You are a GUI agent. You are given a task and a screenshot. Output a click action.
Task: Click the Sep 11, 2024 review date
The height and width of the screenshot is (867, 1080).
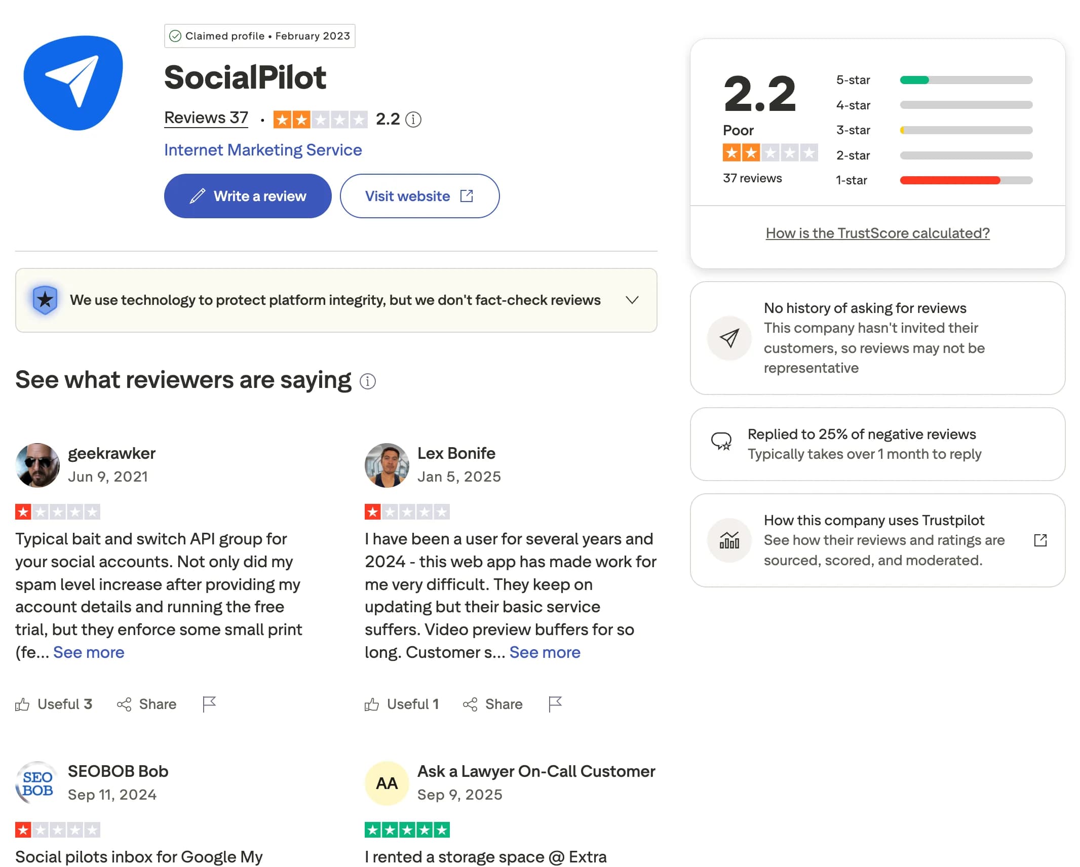point(112,795)
